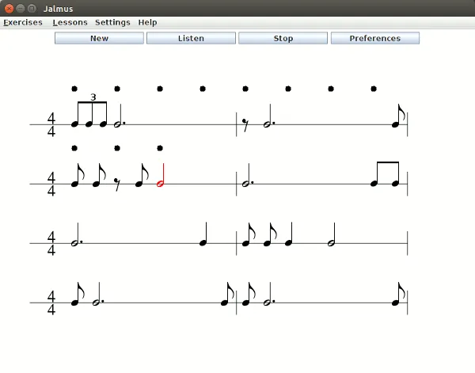Screen dimensions: 475x373
Task: Click the dotted half note in the second row's second measure
Action: pos(248,176)
